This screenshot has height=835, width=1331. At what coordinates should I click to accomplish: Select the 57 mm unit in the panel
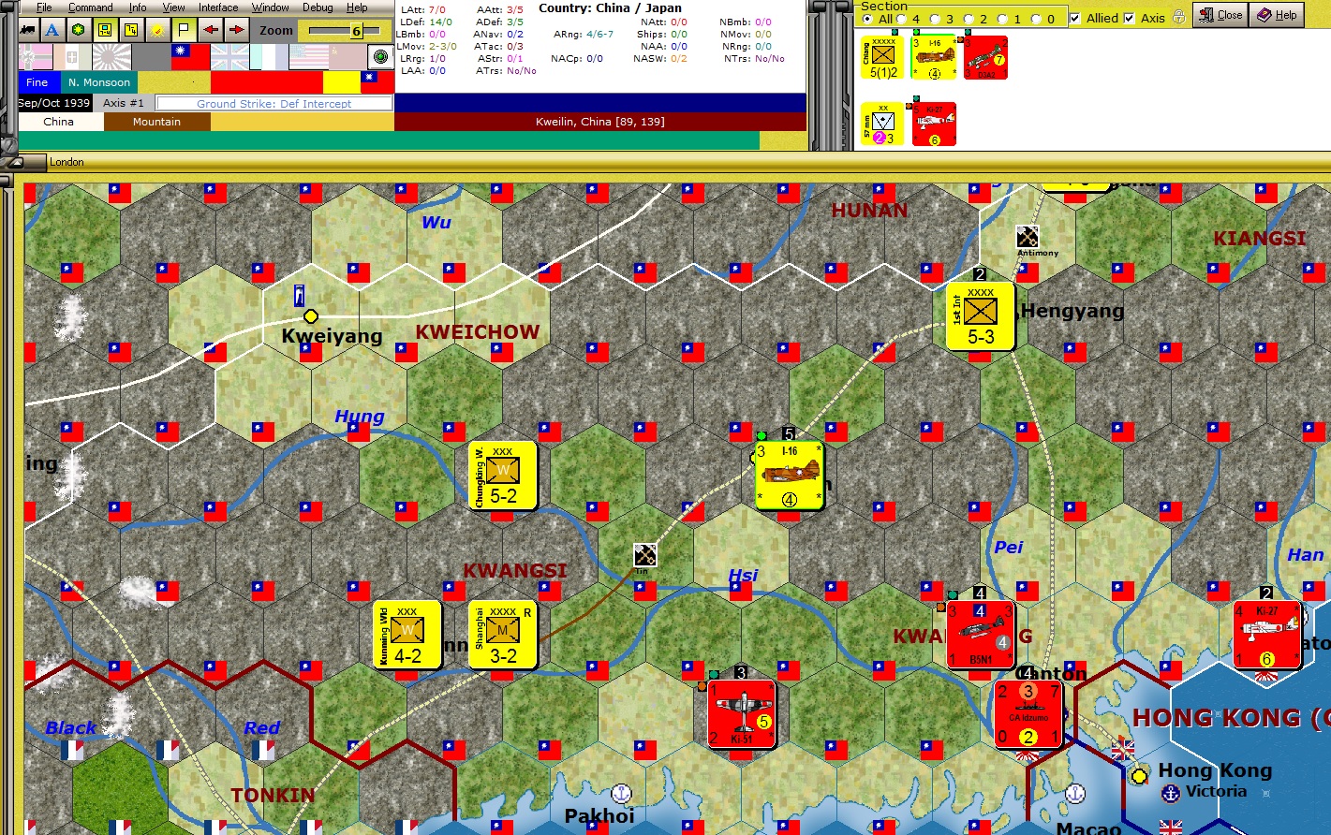(x=883, y=124)
